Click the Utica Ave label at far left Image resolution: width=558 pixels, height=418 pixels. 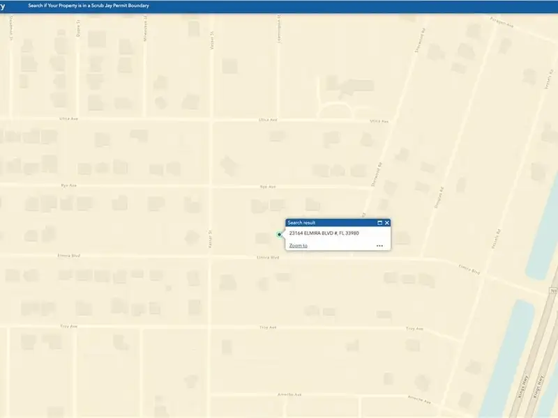click(68, 119)
